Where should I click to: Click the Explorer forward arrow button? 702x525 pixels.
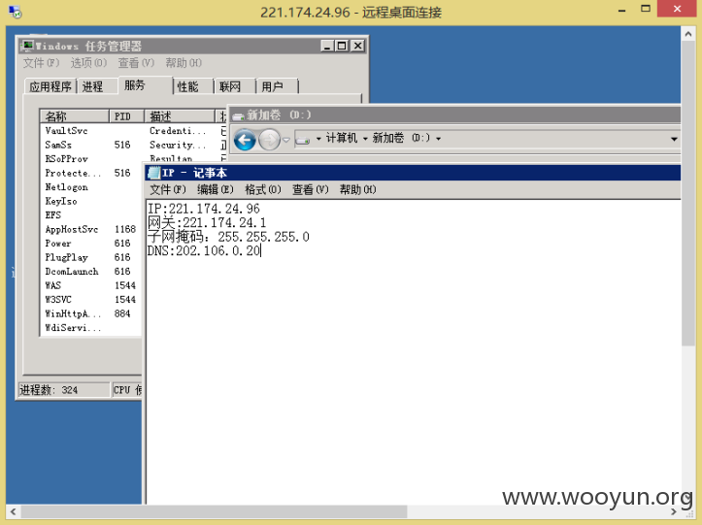coord(269,140)
